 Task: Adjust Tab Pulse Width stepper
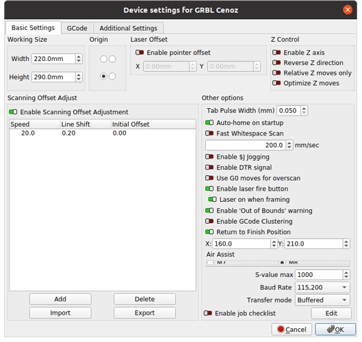(304, 111)
